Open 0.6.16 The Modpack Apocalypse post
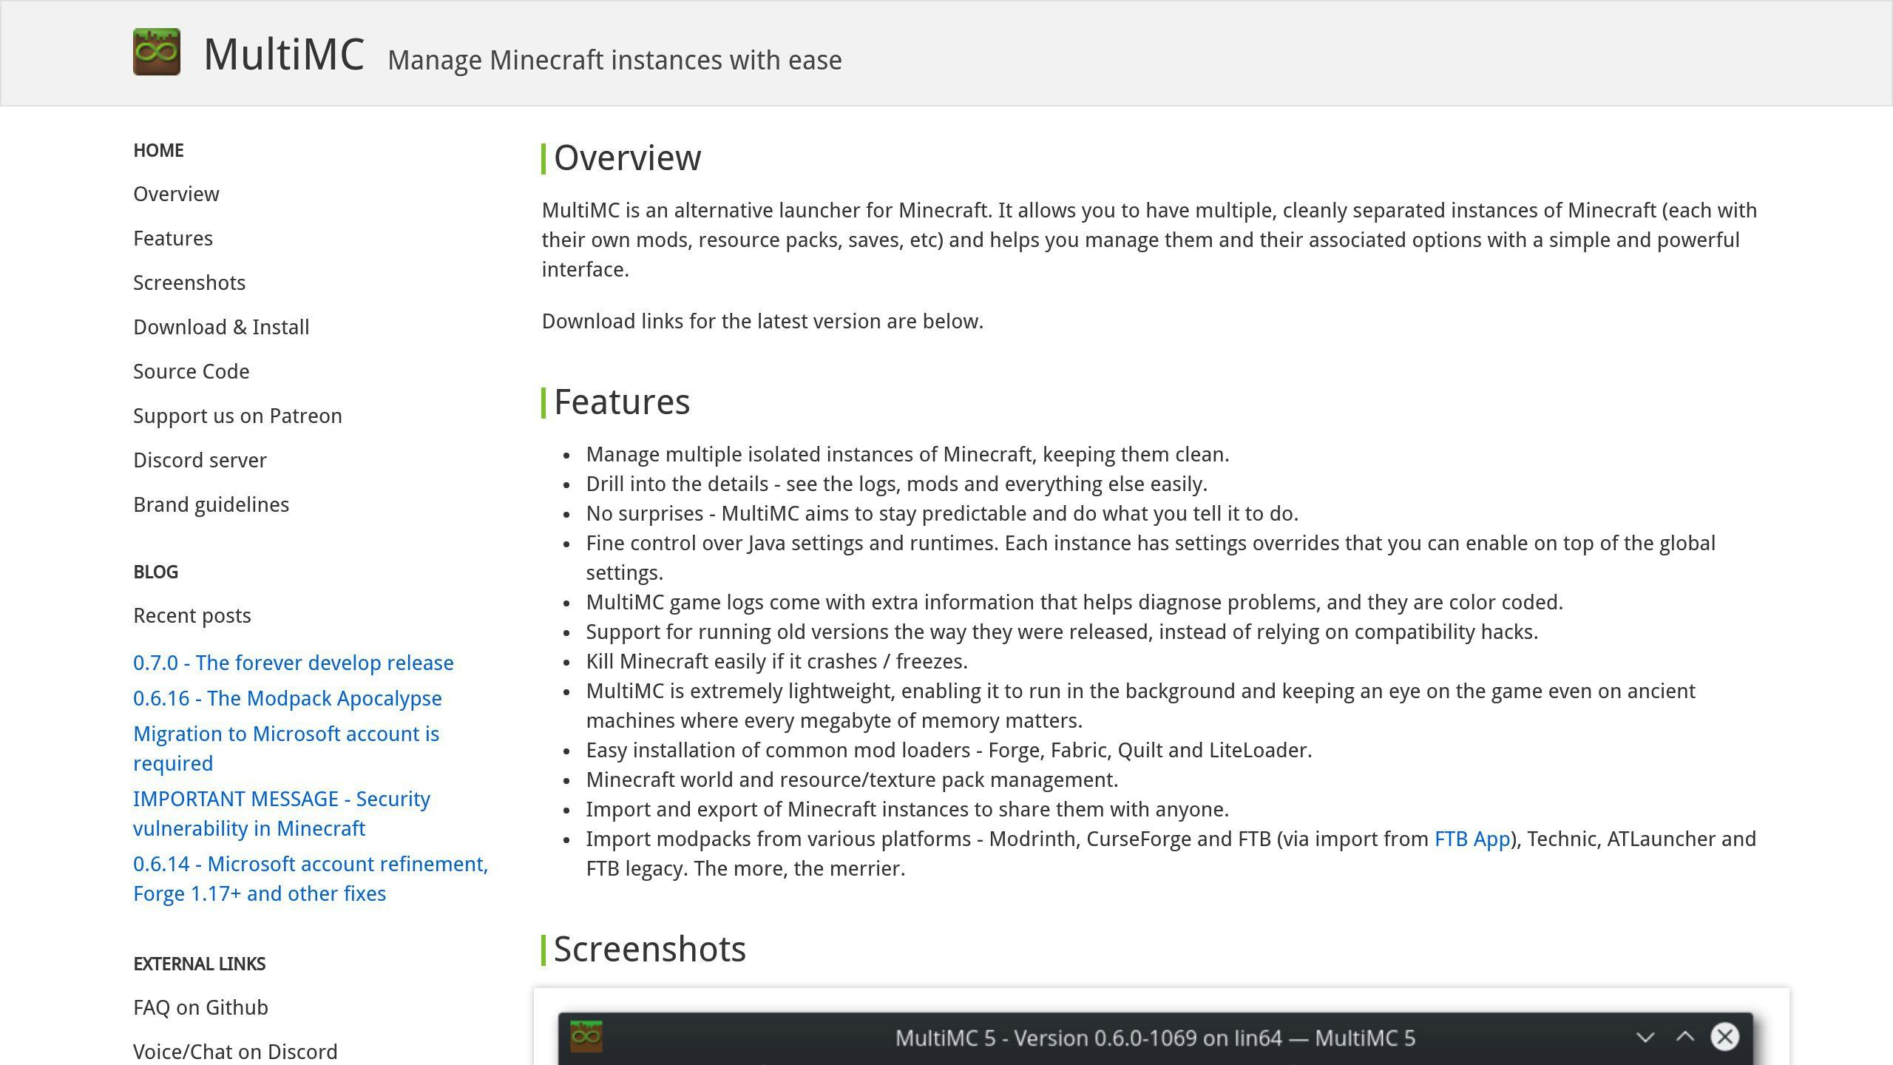 [288, 698]
